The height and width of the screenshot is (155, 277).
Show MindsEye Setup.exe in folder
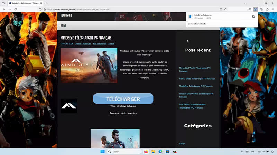254,17
